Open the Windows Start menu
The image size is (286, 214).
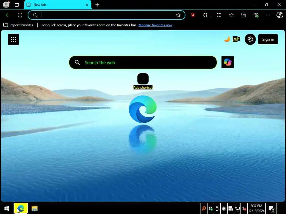pyautogui.click(x=7, y=208)
